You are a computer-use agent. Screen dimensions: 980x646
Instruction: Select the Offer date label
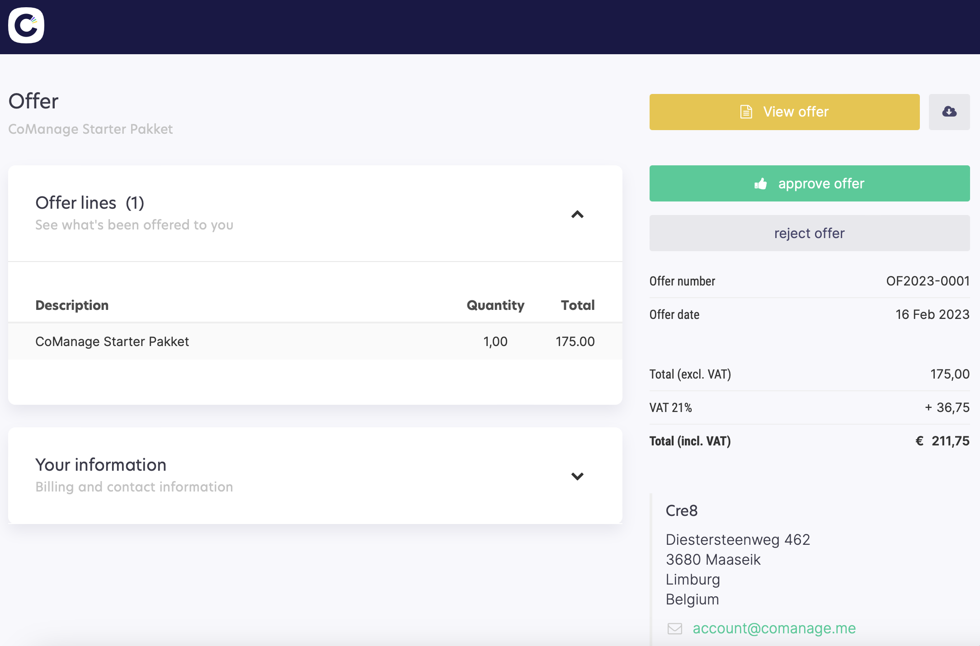pos(674,314)
